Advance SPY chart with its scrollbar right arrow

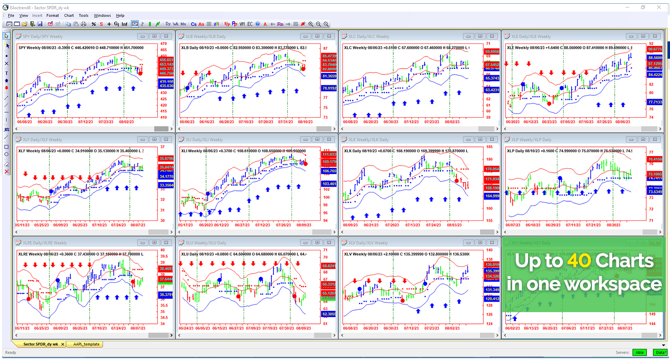pos(171,129)
